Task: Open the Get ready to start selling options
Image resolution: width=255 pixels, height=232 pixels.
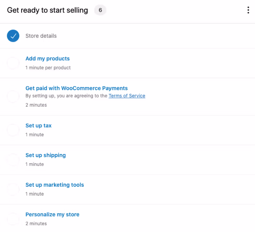Action: pyautogui.click(x=248, y=10)
